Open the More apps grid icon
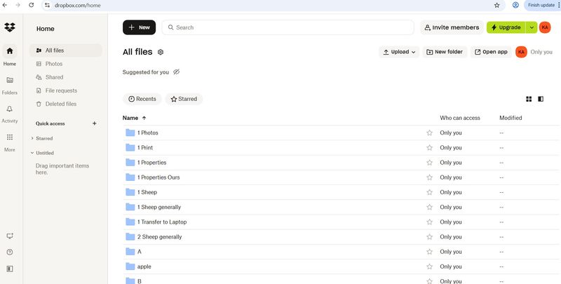 tap(10, 137)
